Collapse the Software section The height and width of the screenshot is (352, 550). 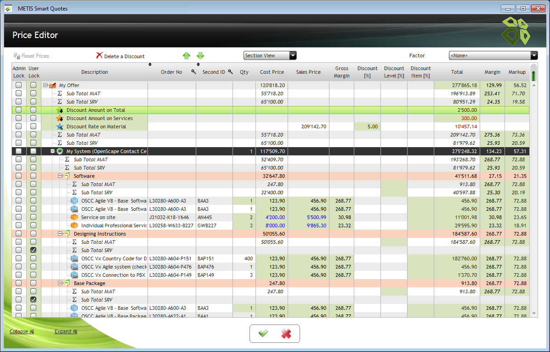click(60, 176)
